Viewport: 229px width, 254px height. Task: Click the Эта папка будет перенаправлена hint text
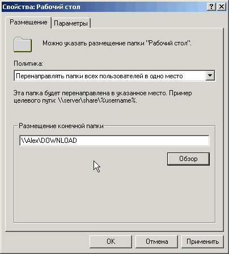point(103,96)
